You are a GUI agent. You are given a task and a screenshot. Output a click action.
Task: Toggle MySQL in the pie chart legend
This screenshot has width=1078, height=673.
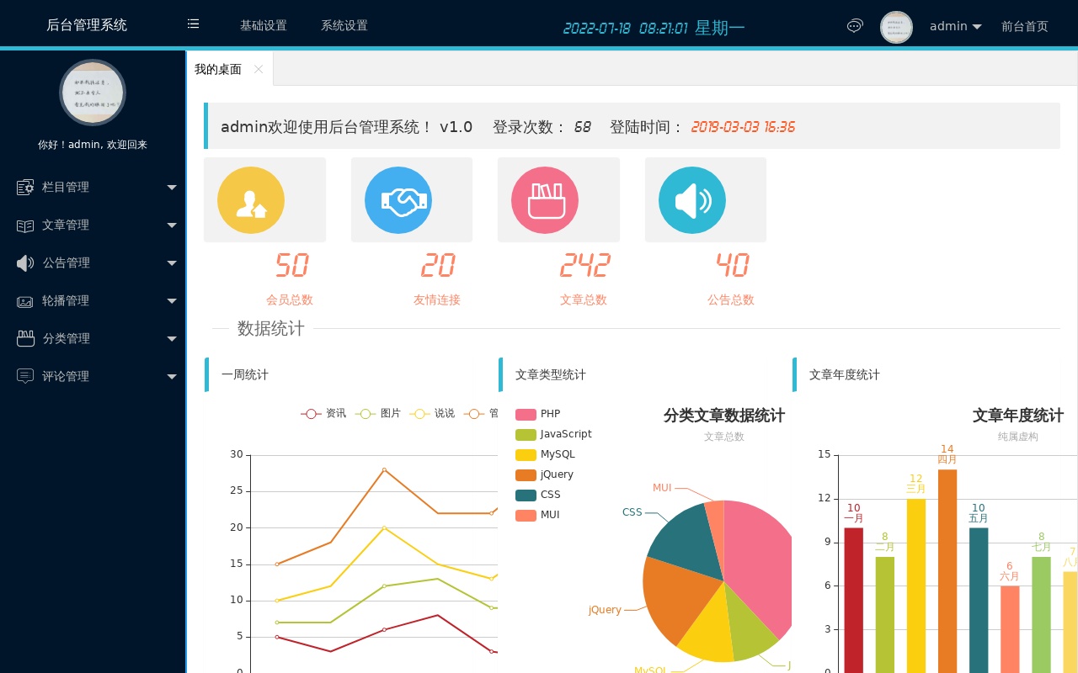pos(545,454)
